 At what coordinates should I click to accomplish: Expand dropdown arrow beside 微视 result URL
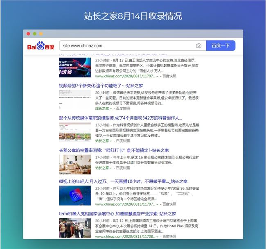158,204
